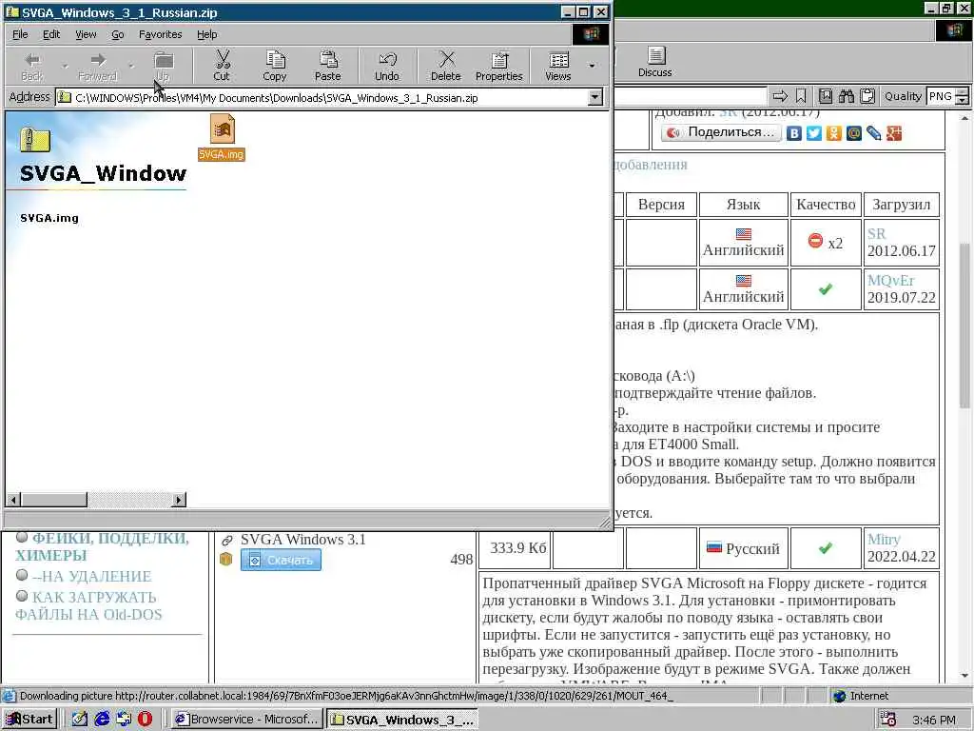Click the Back toolbar button
Viewport: 974px width, 731px height.
[32, 66]
